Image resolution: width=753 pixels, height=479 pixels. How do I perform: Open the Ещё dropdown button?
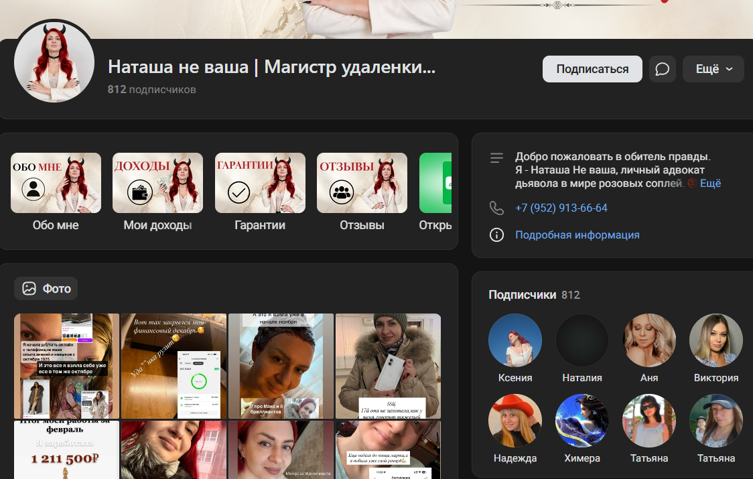pyautogui.click(x=713, y=69)
